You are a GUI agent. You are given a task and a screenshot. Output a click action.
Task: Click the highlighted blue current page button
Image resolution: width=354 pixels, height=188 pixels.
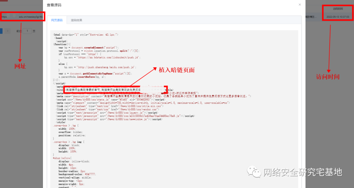tap(1, 31)
